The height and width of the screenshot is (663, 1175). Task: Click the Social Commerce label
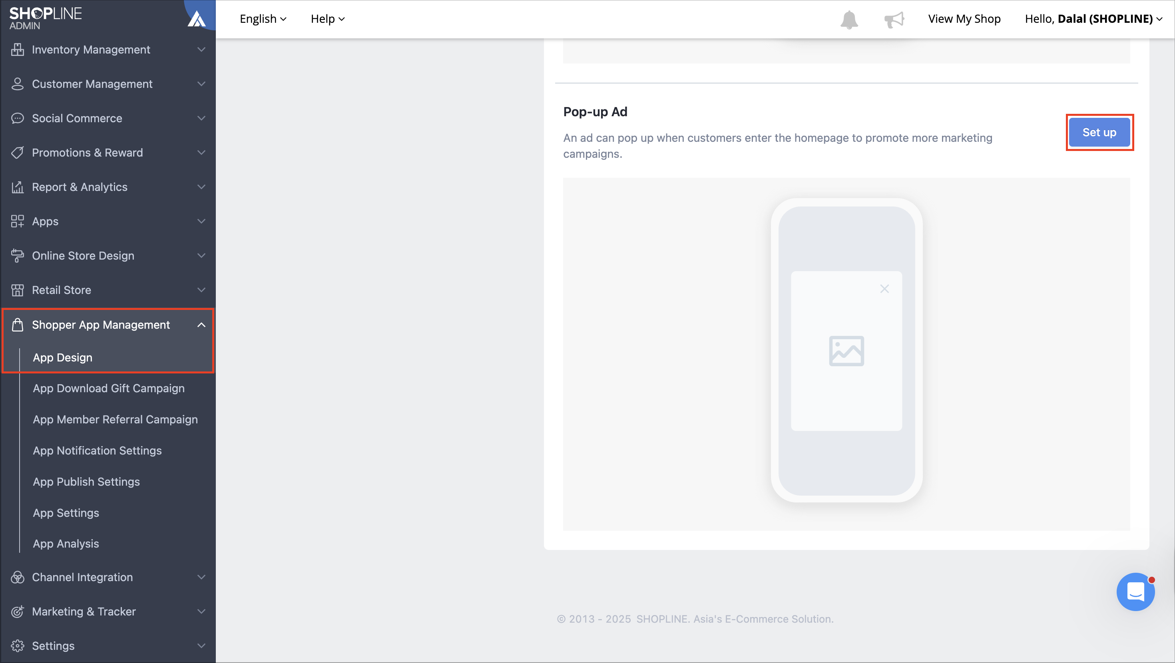77,118
